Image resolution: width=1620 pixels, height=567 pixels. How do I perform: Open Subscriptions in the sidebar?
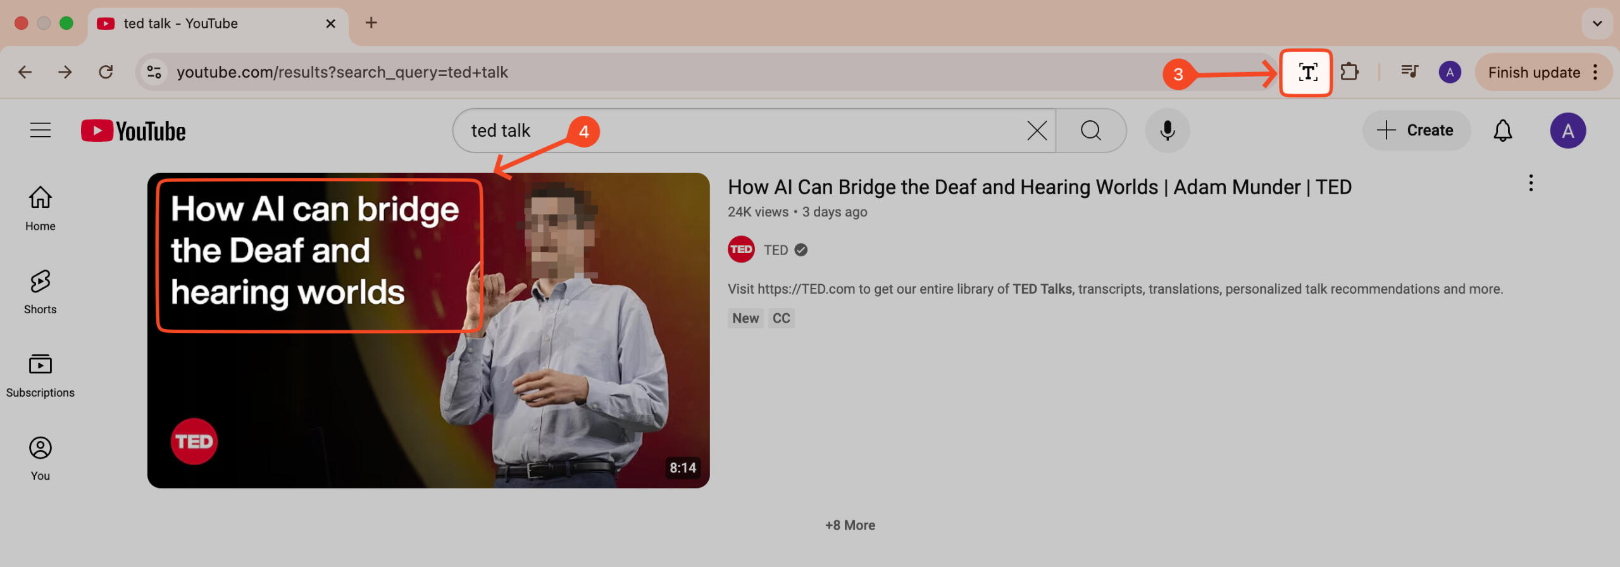tap(40, 375)
